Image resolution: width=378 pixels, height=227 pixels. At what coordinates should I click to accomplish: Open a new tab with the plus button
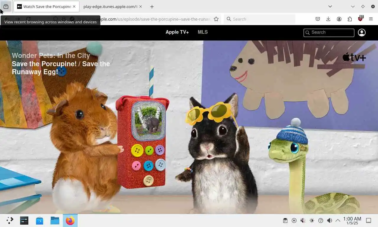pyautogui.click(x=152, y=7)
